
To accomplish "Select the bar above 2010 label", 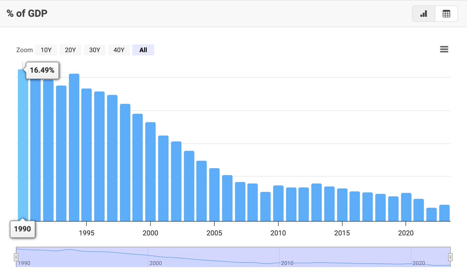I will (278, 203).
